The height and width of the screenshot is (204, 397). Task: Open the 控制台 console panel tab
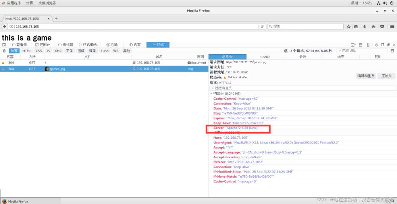[42, 45]
